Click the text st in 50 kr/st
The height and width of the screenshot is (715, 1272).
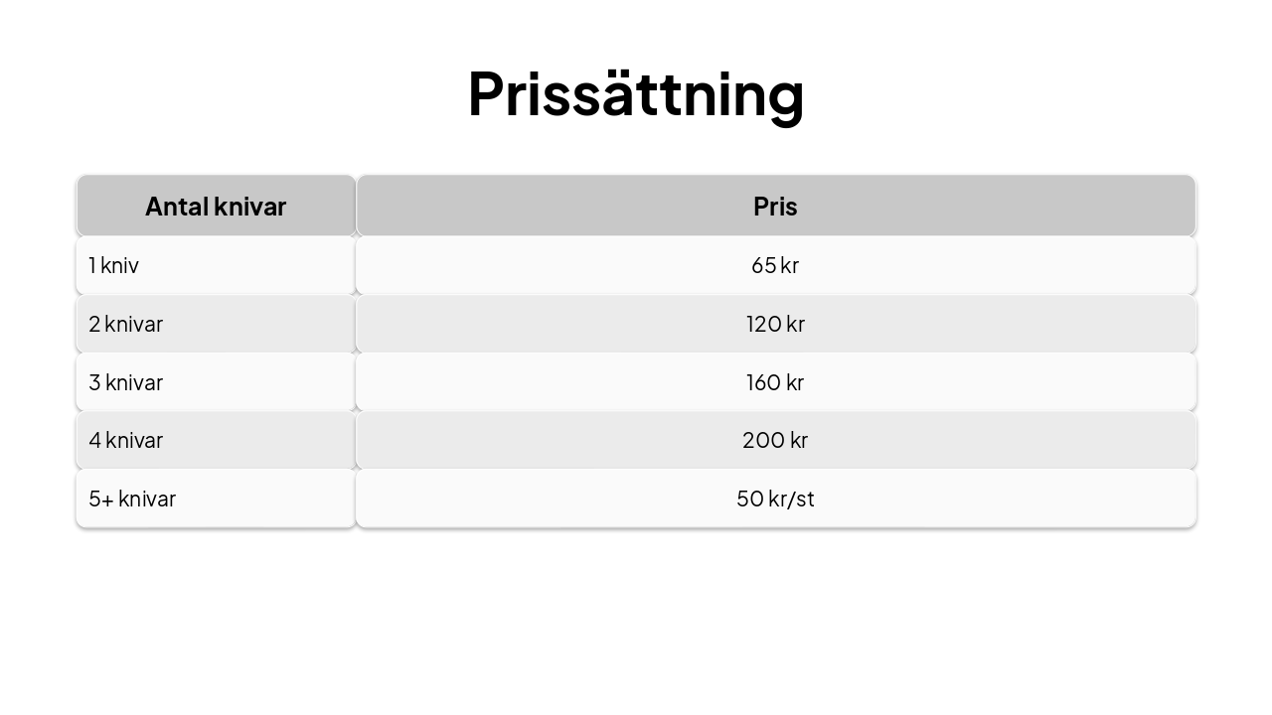pos(804,499)
